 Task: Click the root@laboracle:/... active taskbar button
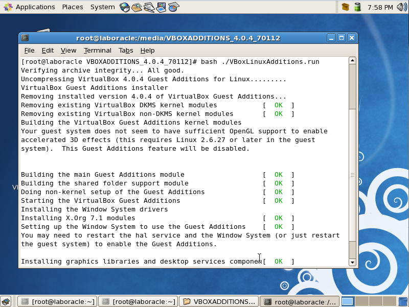(300, 302)
